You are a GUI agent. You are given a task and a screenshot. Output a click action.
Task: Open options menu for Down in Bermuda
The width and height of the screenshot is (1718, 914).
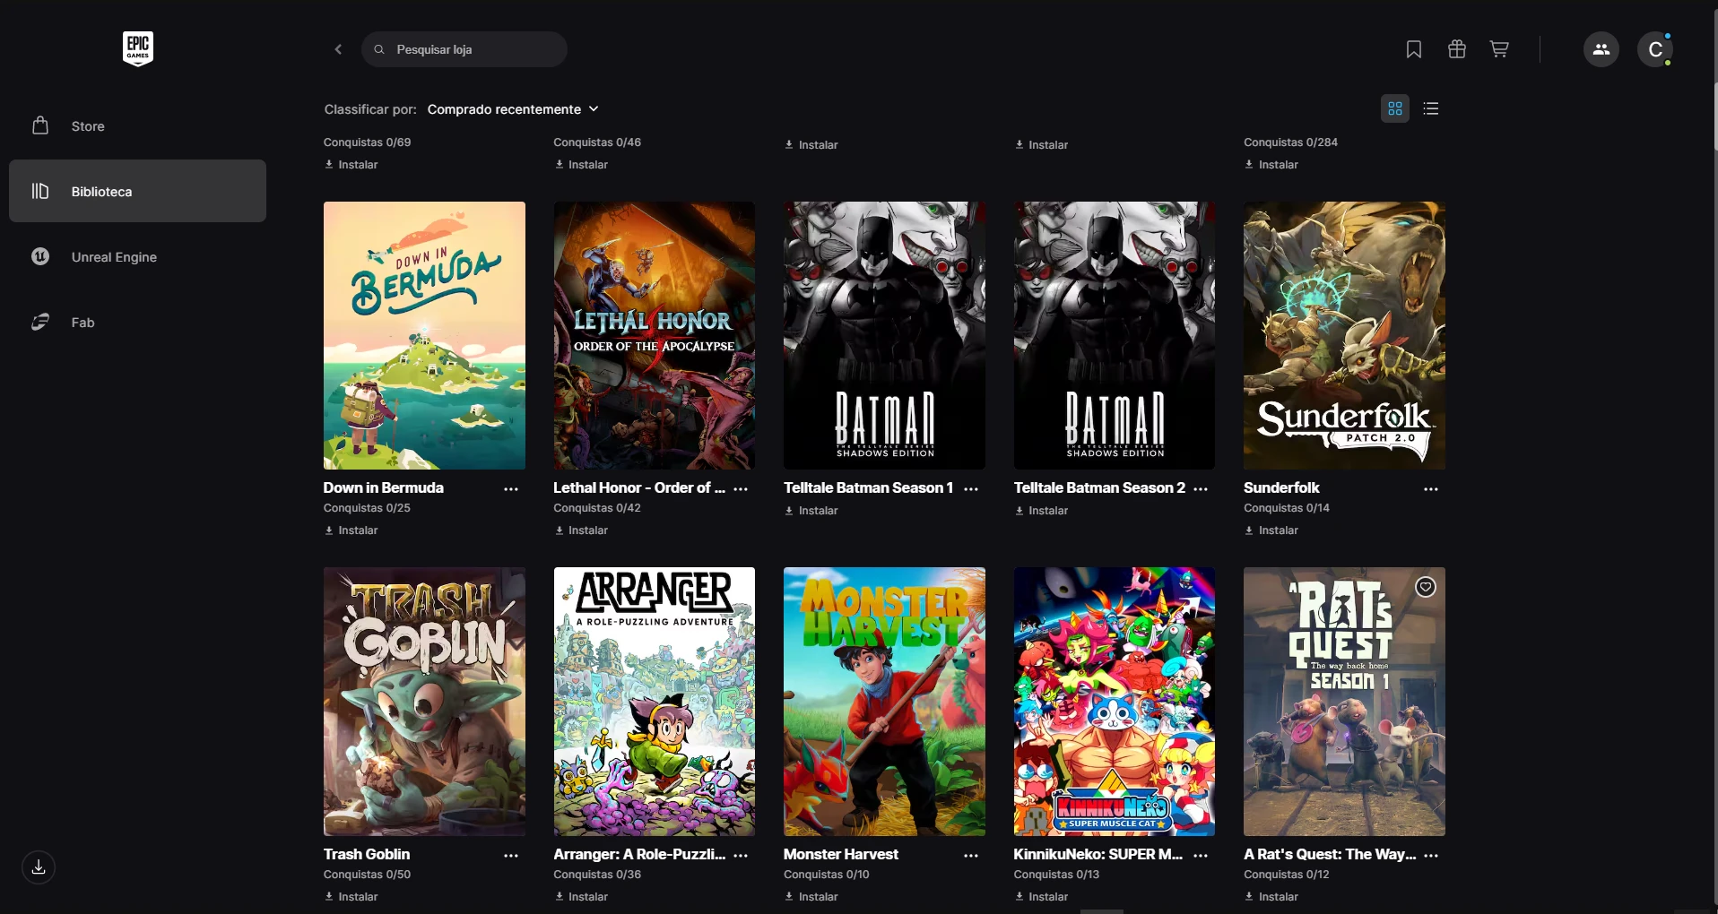point(511,489)
